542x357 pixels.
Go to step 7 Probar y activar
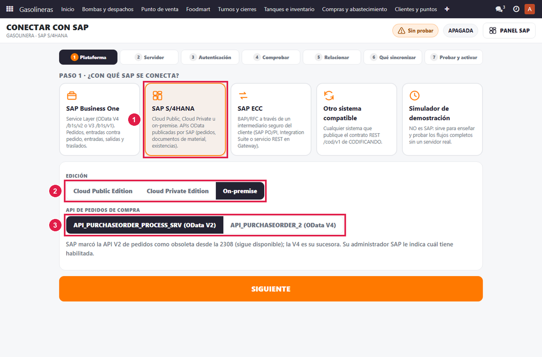[x=454, y=57]
